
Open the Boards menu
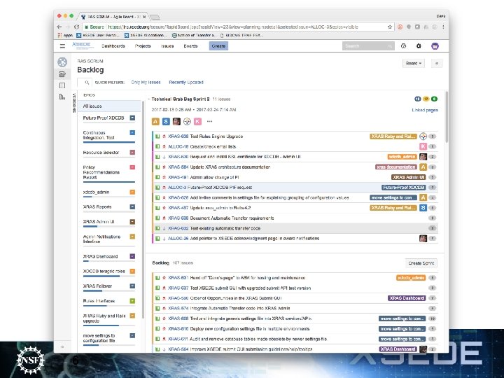[x=190, y=46]
